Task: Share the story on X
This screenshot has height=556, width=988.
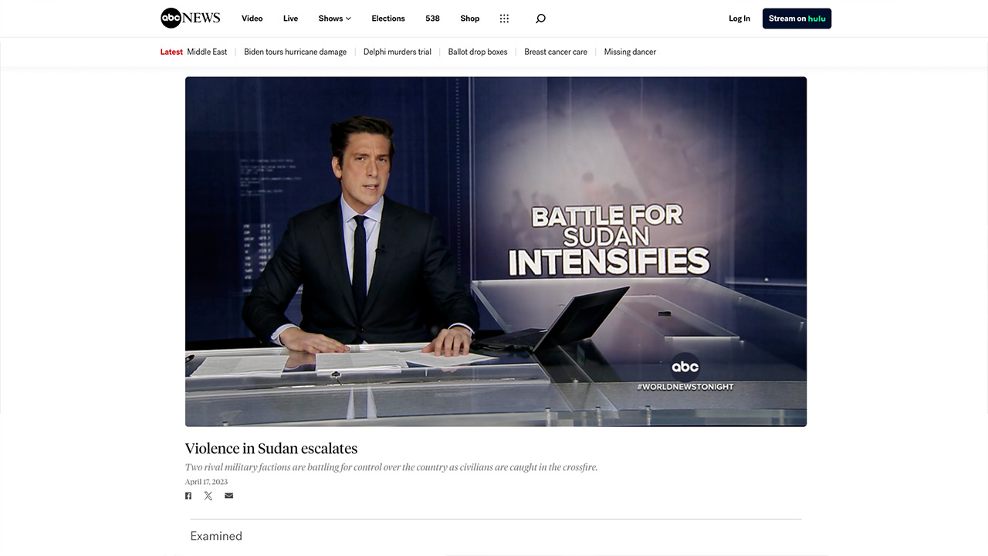Action: pyautogui.click(x=208, y=496)
